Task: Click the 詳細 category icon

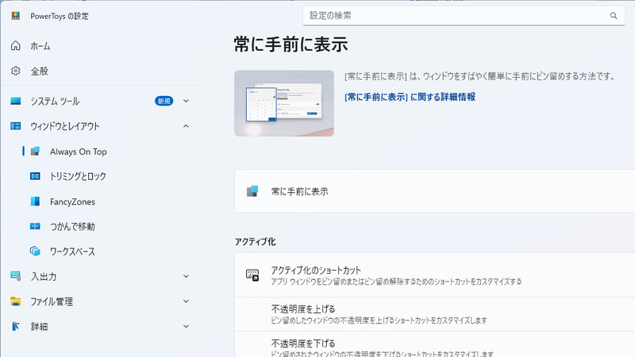Action: click(x=15, y=326)
